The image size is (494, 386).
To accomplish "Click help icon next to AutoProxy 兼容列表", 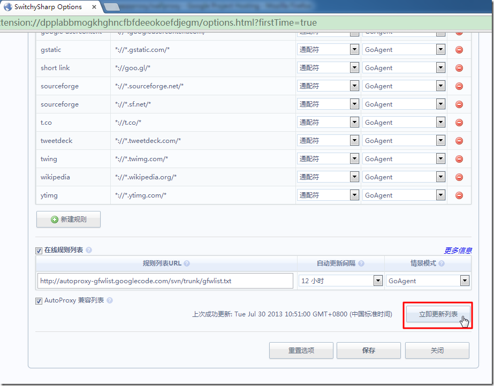I will 110,300.
